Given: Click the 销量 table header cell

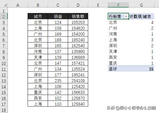Looking at the screenshot, I should (58, 16).
